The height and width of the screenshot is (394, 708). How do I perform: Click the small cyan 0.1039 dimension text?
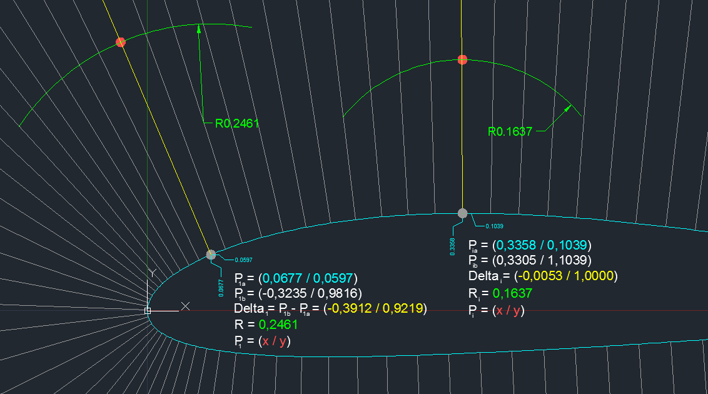coord(495,226)
